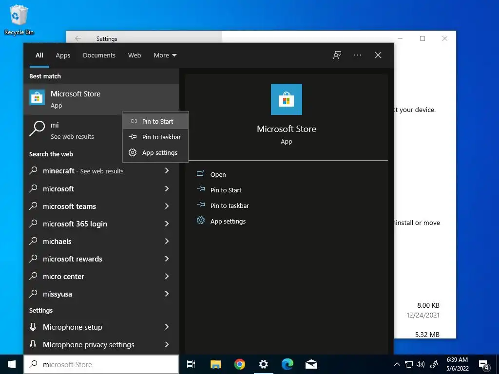
Task: Expand the michaels suggestion arrow
Action: point(167,241)
